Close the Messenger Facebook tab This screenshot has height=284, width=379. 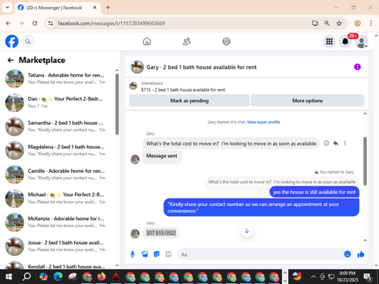[x=95, y=8]
